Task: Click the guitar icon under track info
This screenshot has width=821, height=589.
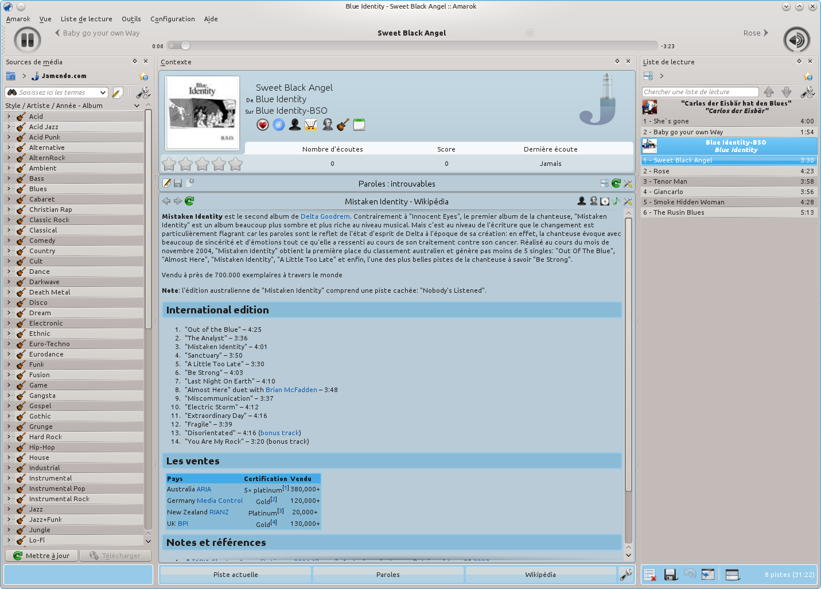Action: 343,125
